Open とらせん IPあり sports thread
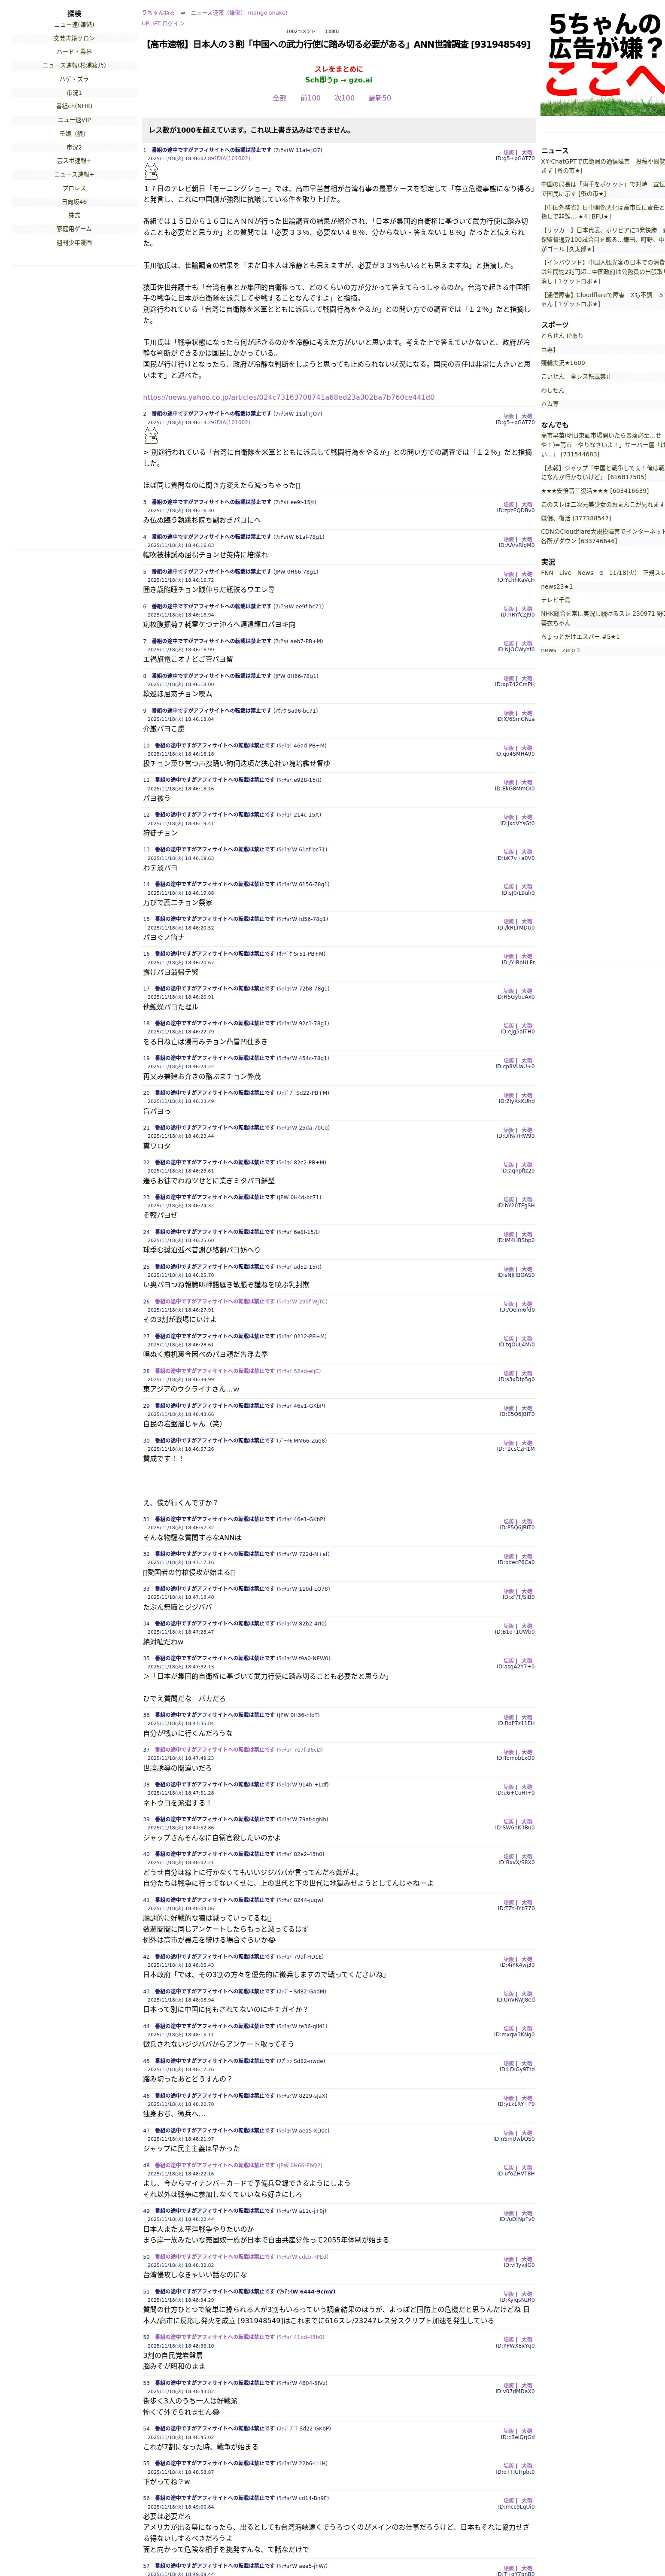 coord(562,336)
